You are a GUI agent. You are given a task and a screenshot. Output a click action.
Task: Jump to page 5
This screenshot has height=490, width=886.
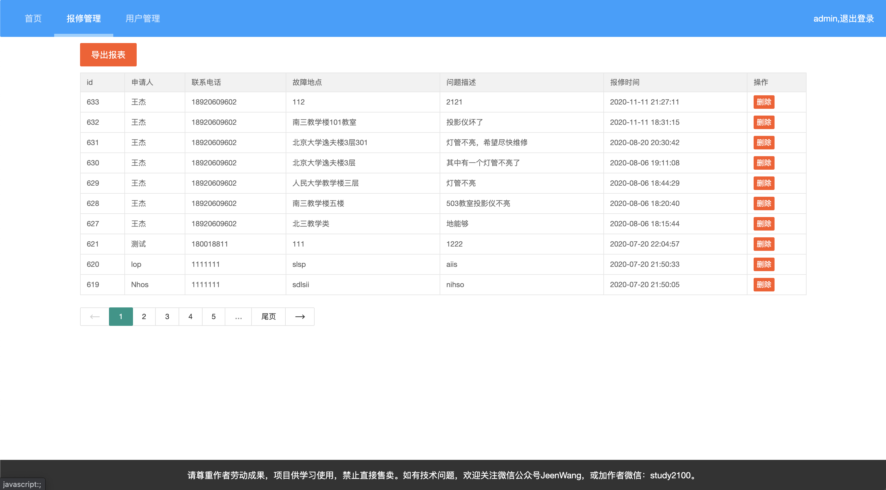(213, 316)
